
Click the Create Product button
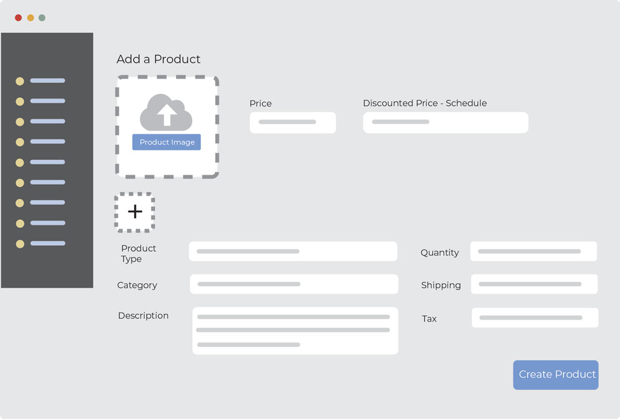click(556, 375)
